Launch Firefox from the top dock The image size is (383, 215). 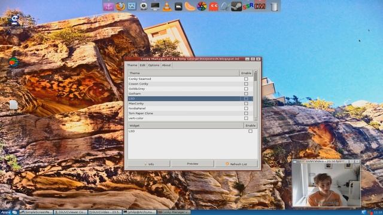tap(120, 7)
